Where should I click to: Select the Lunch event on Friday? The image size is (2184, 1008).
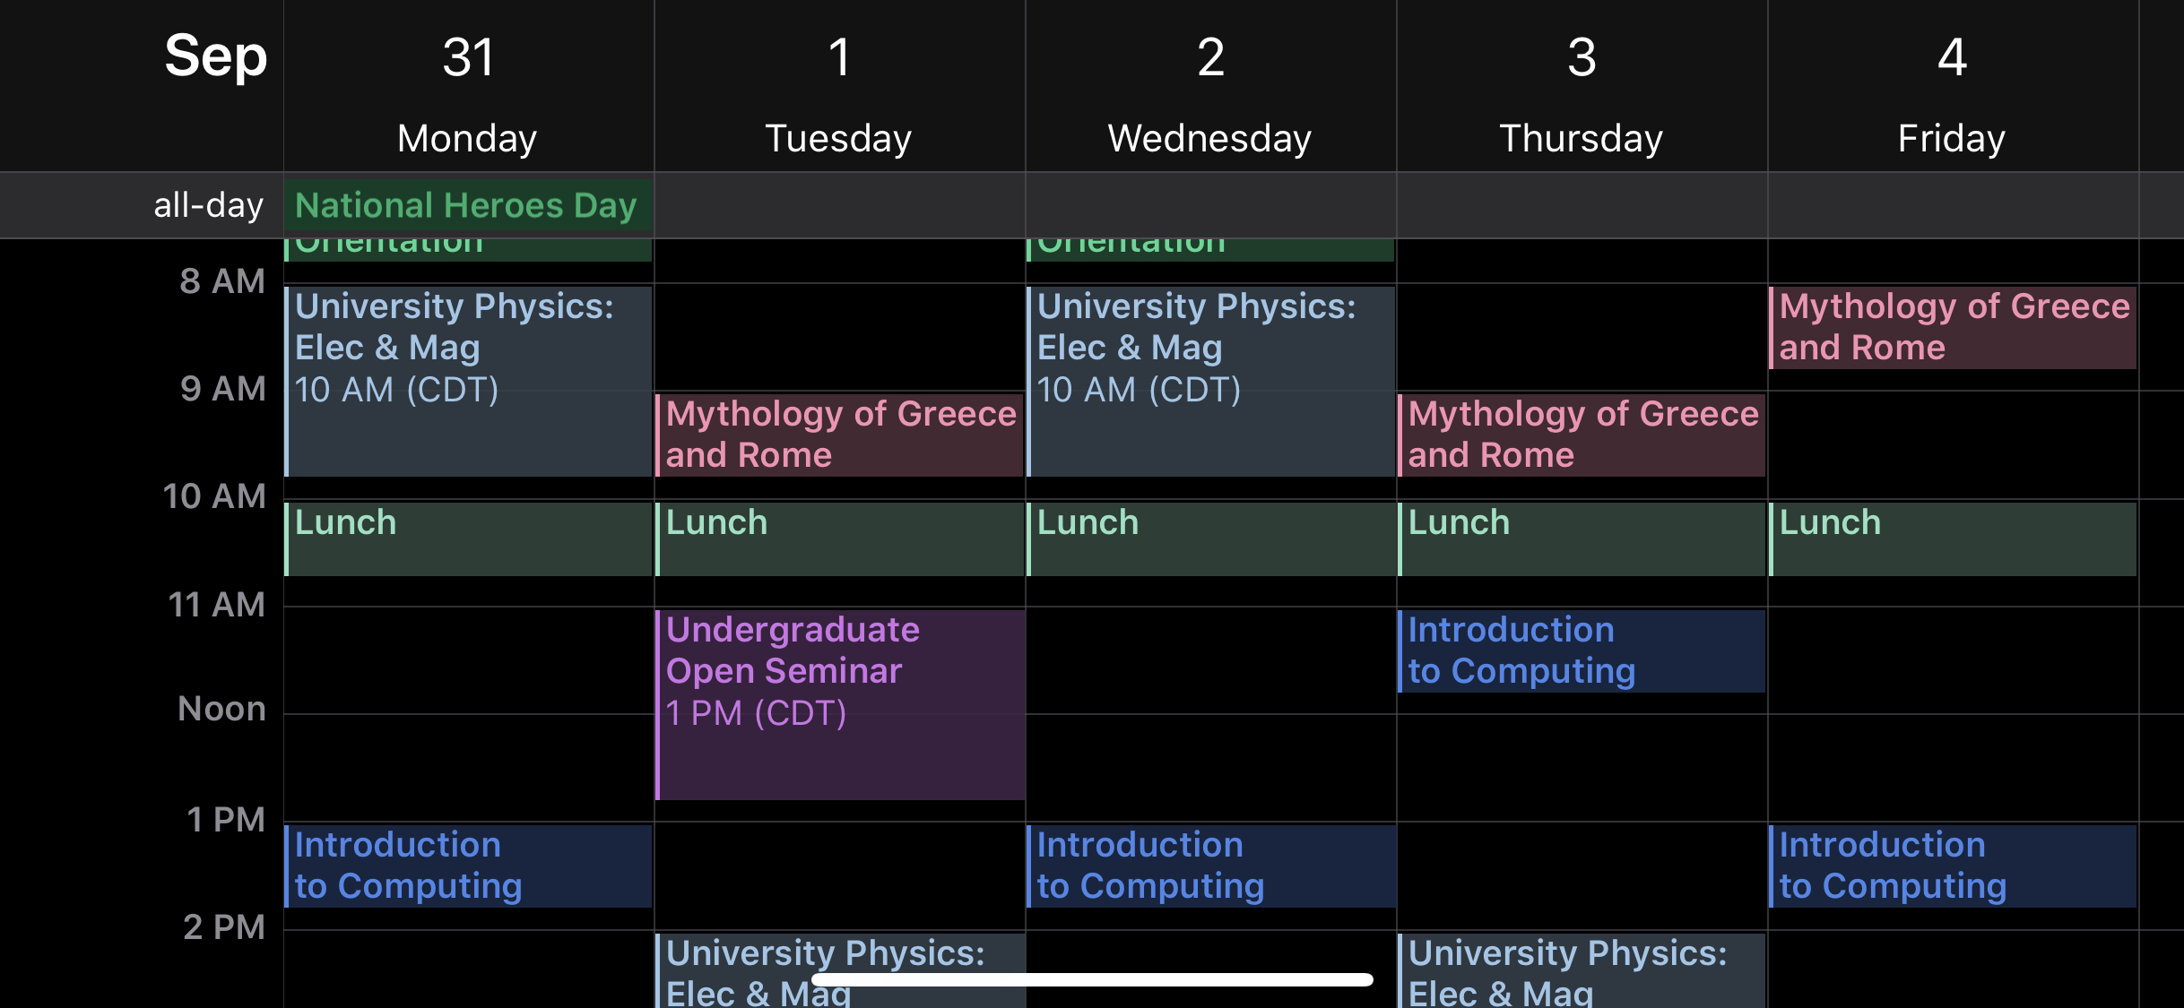(x=1950, y=538)
